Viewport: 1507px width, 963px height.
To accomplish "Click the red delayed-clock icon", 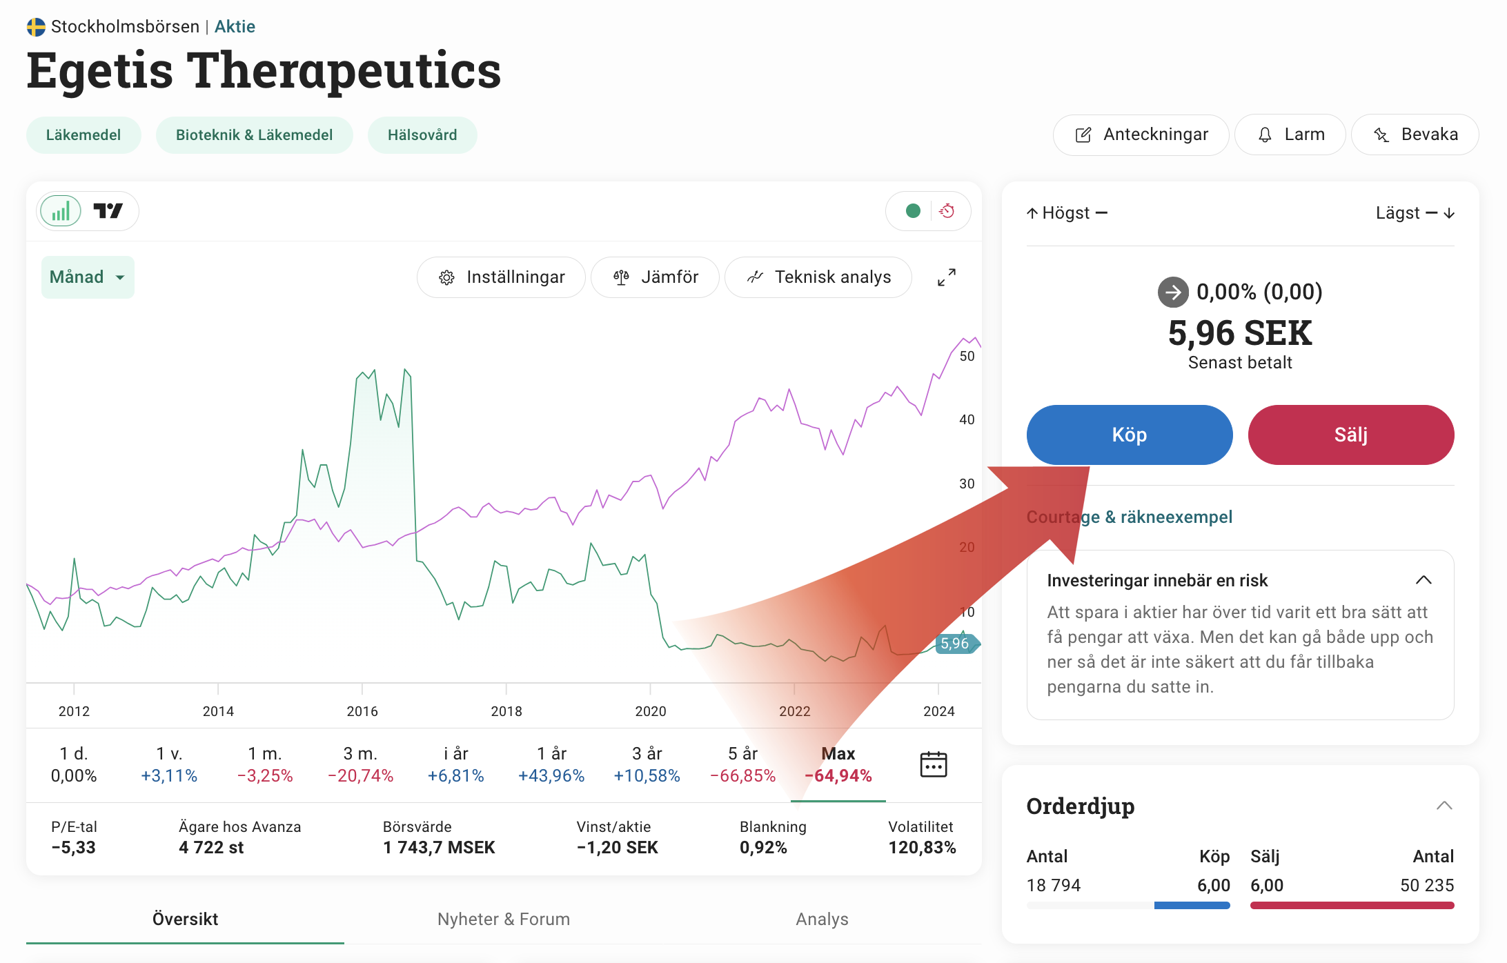I will click(947, 211).
